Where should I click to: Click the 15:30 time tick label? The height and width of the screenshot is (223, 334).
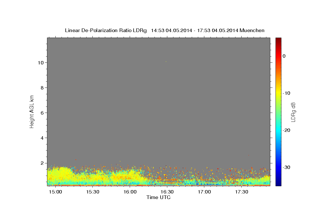[x=93, y=192]
